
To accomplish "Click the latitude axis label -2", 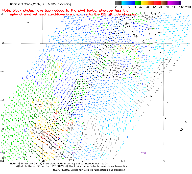I will click(2, 43).
